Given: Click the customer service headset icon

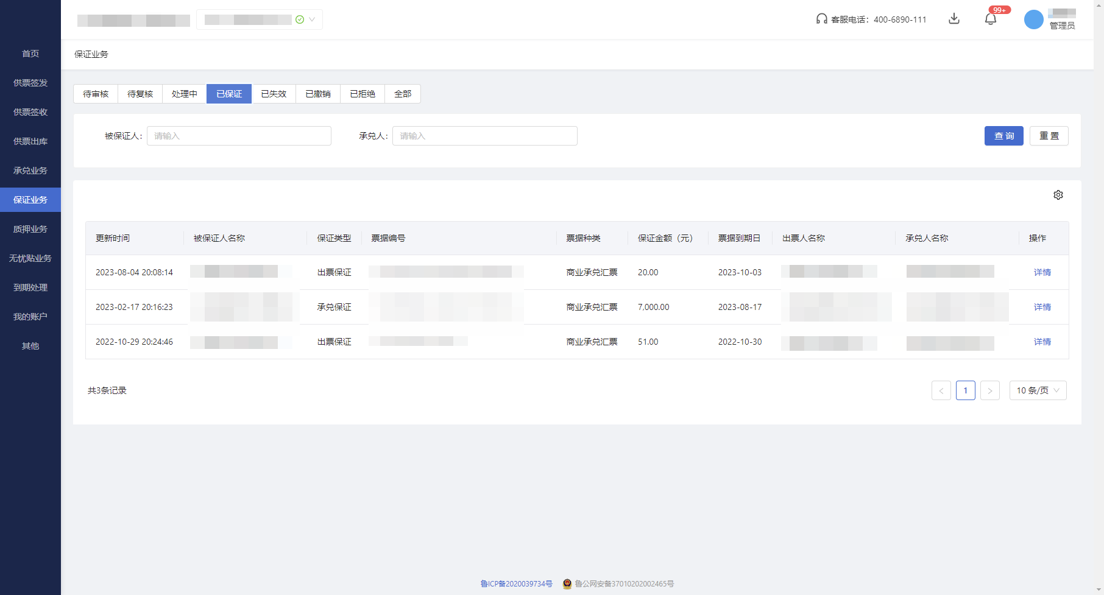Looking at the screenshot, I should pyautogui.click(x=821, y=19).
